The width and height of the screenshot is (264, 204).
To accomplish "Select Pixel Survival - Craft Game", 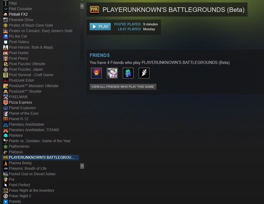I will (x=31, y=75).
